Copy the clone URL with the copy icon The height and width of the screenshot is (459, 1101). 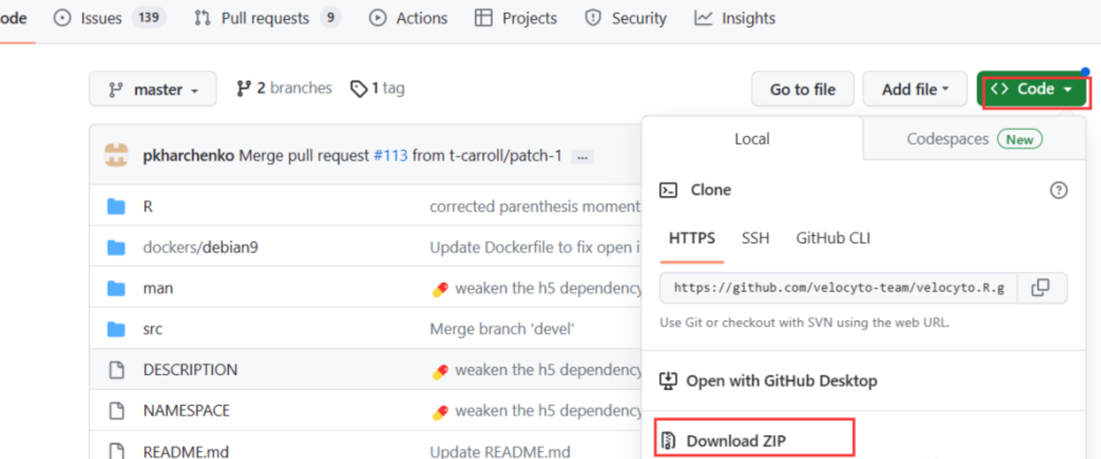click(x=1041, y=288)
